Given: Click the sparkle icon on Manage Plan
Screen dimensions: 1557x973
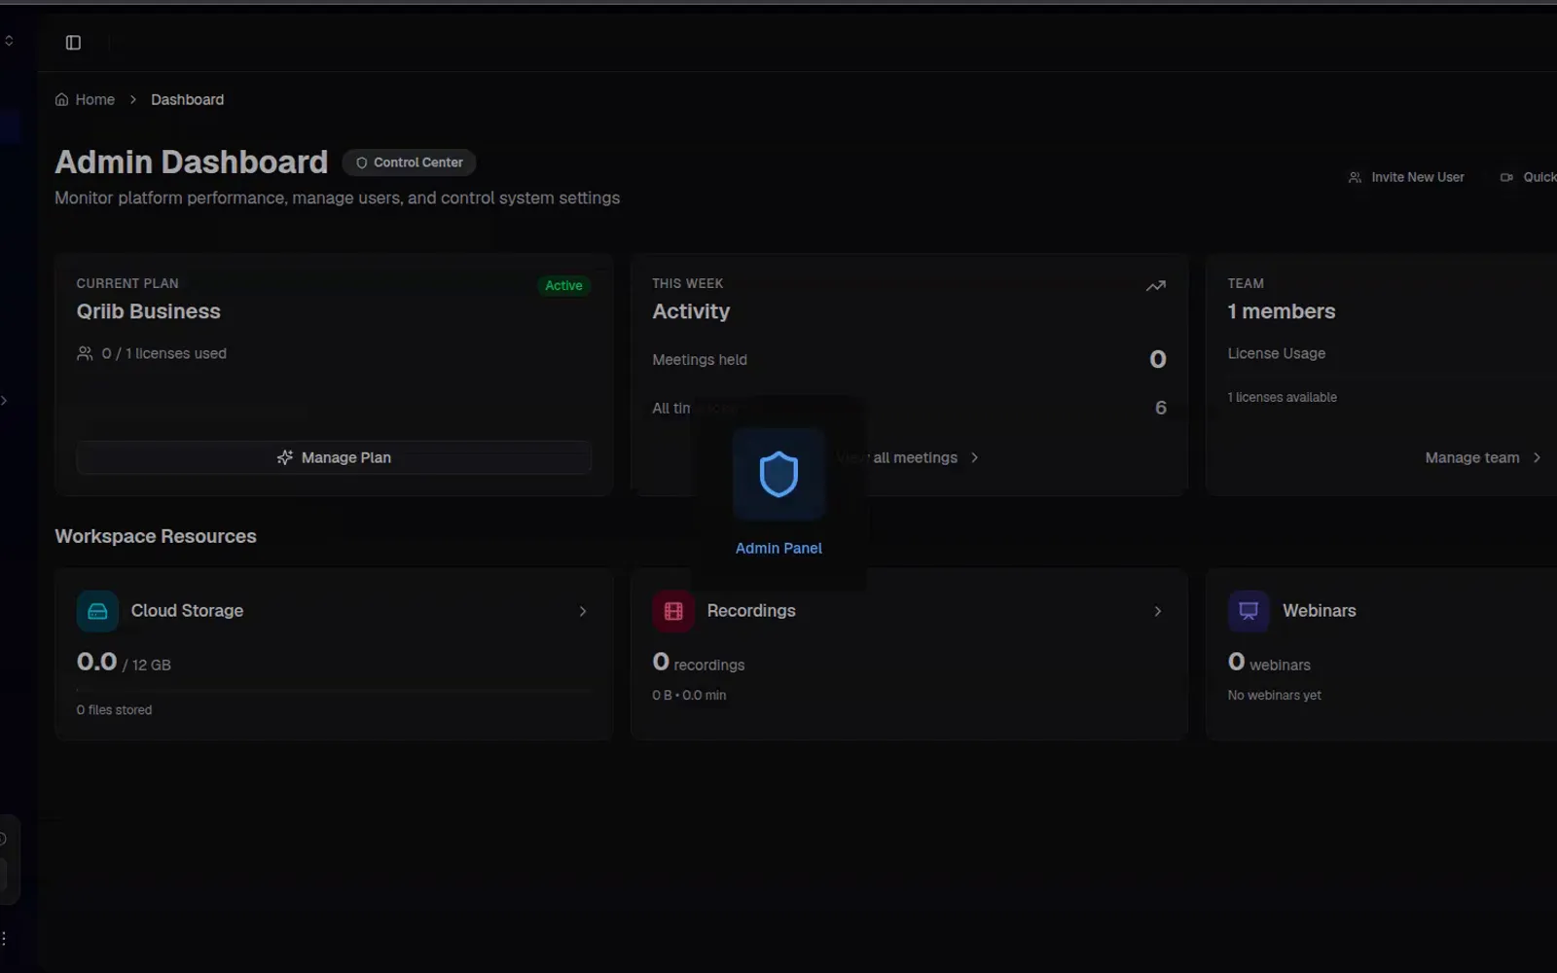Looking at the screenshot, I should click(x=284, y=457).
